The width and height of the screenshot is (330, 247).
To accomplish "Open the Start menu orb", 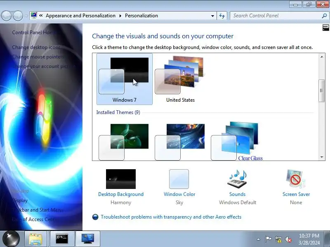I will pos(11,239).
